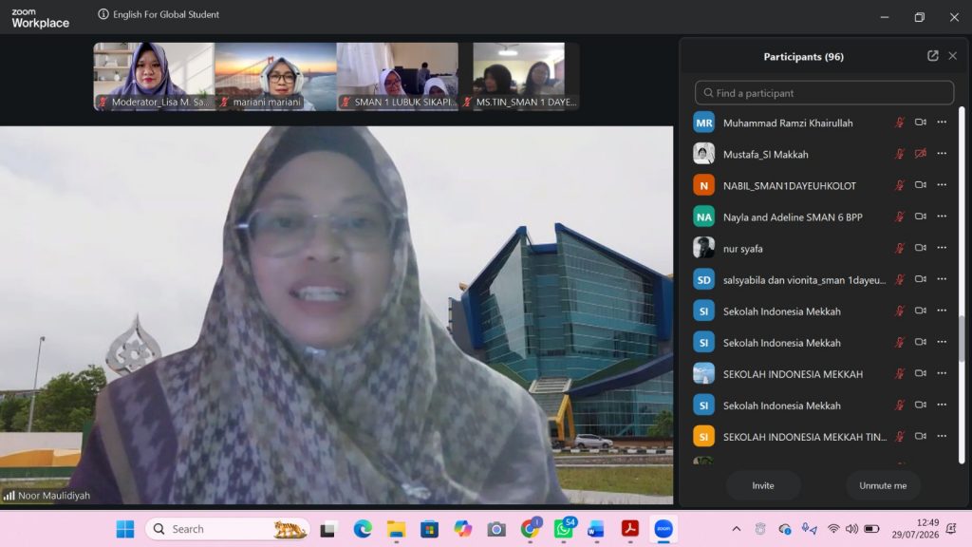Toggle microphone for nur syafa
Screen dimensions: 972x547
(900, 248)
